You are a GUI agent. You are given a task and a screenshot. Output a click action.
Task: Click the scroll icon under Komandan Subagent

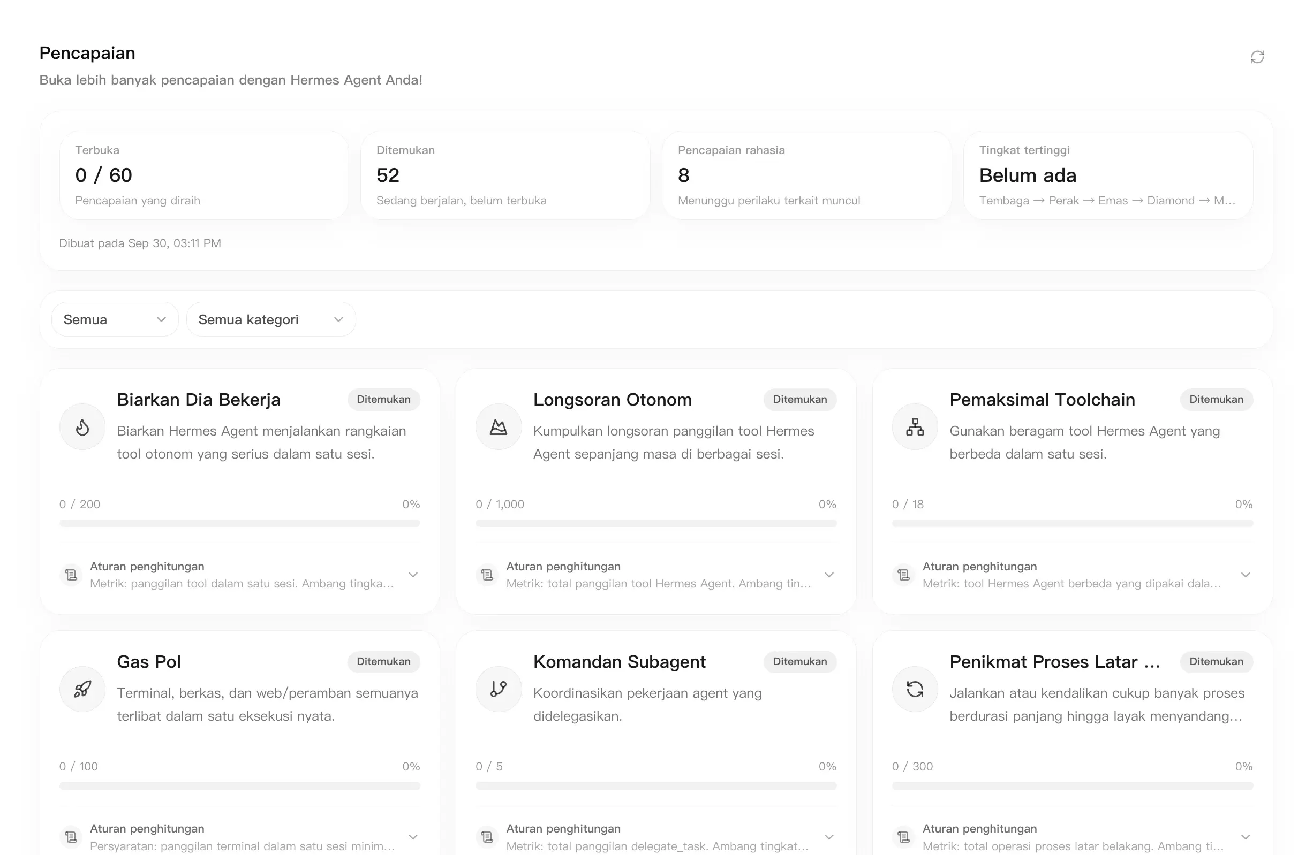click(x=487, y=837)
